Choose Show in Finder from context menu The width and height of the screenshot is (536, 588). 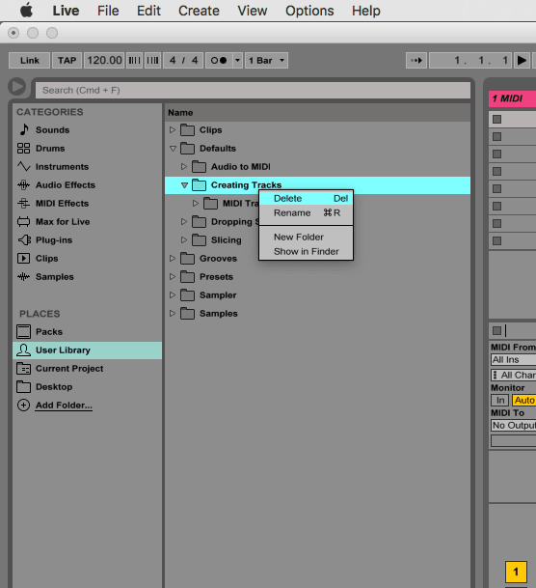(x=307, y=252)
